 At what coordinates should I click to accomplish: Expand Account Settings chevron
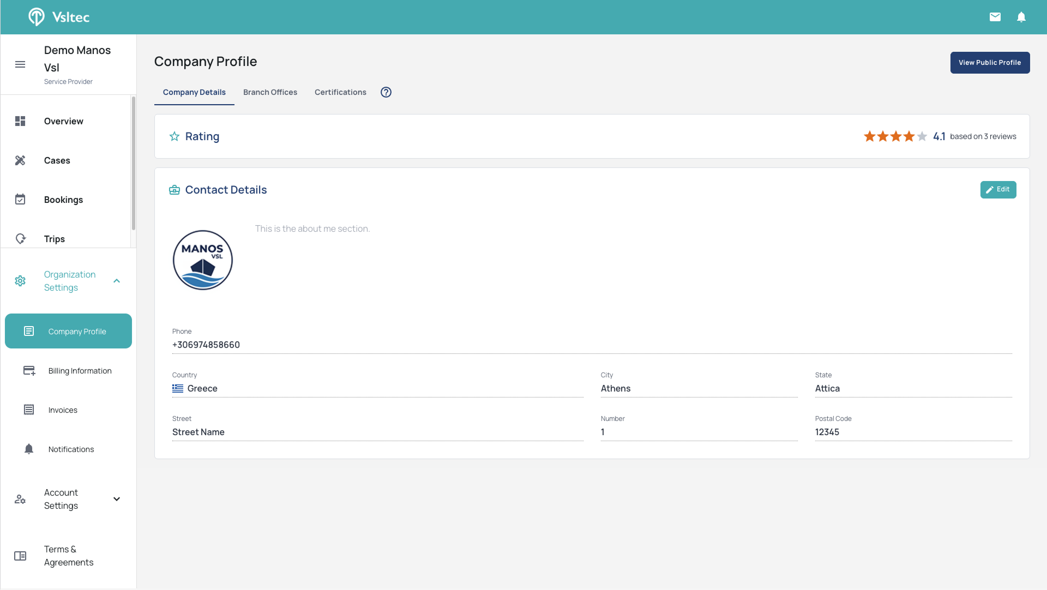coord(117,499)
